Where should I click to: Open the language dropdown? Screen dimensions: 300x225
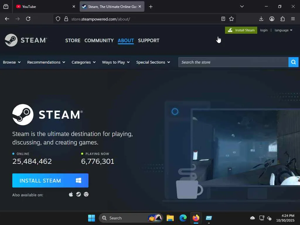tap(284, 30)
